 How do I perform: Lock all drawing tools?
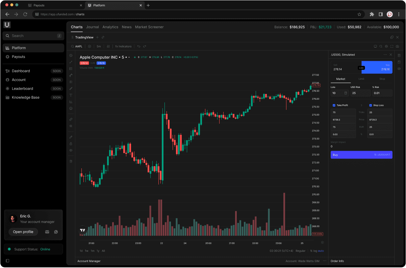[71, 144]
